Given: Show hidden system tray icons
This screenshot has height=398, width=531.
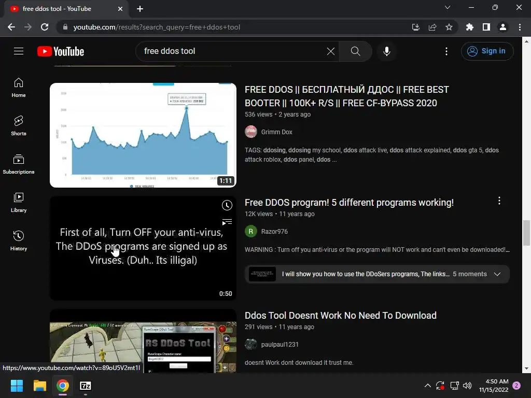Looking at the screenshot, I should tap(428, 386).
